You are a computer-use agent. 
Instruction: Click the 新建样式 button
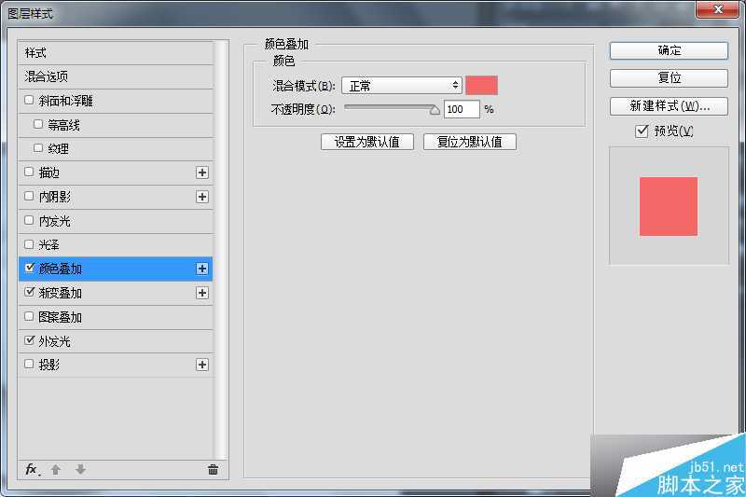coord(669,105)
